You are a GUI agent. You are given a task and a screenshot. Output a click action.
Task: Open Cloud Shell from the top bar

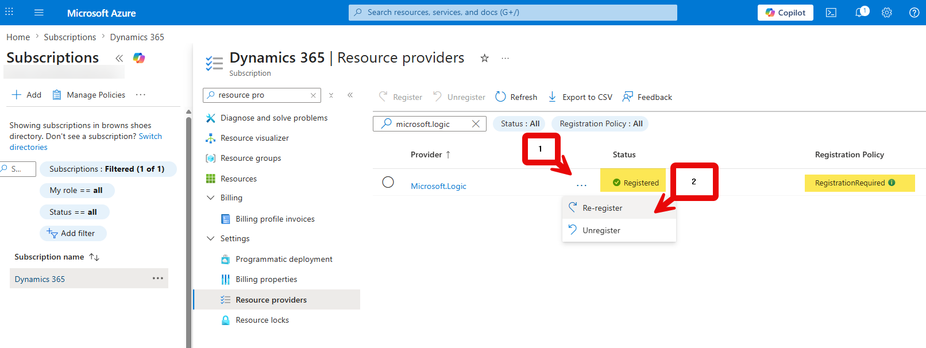pyautogui.click(x=831, y=13)
